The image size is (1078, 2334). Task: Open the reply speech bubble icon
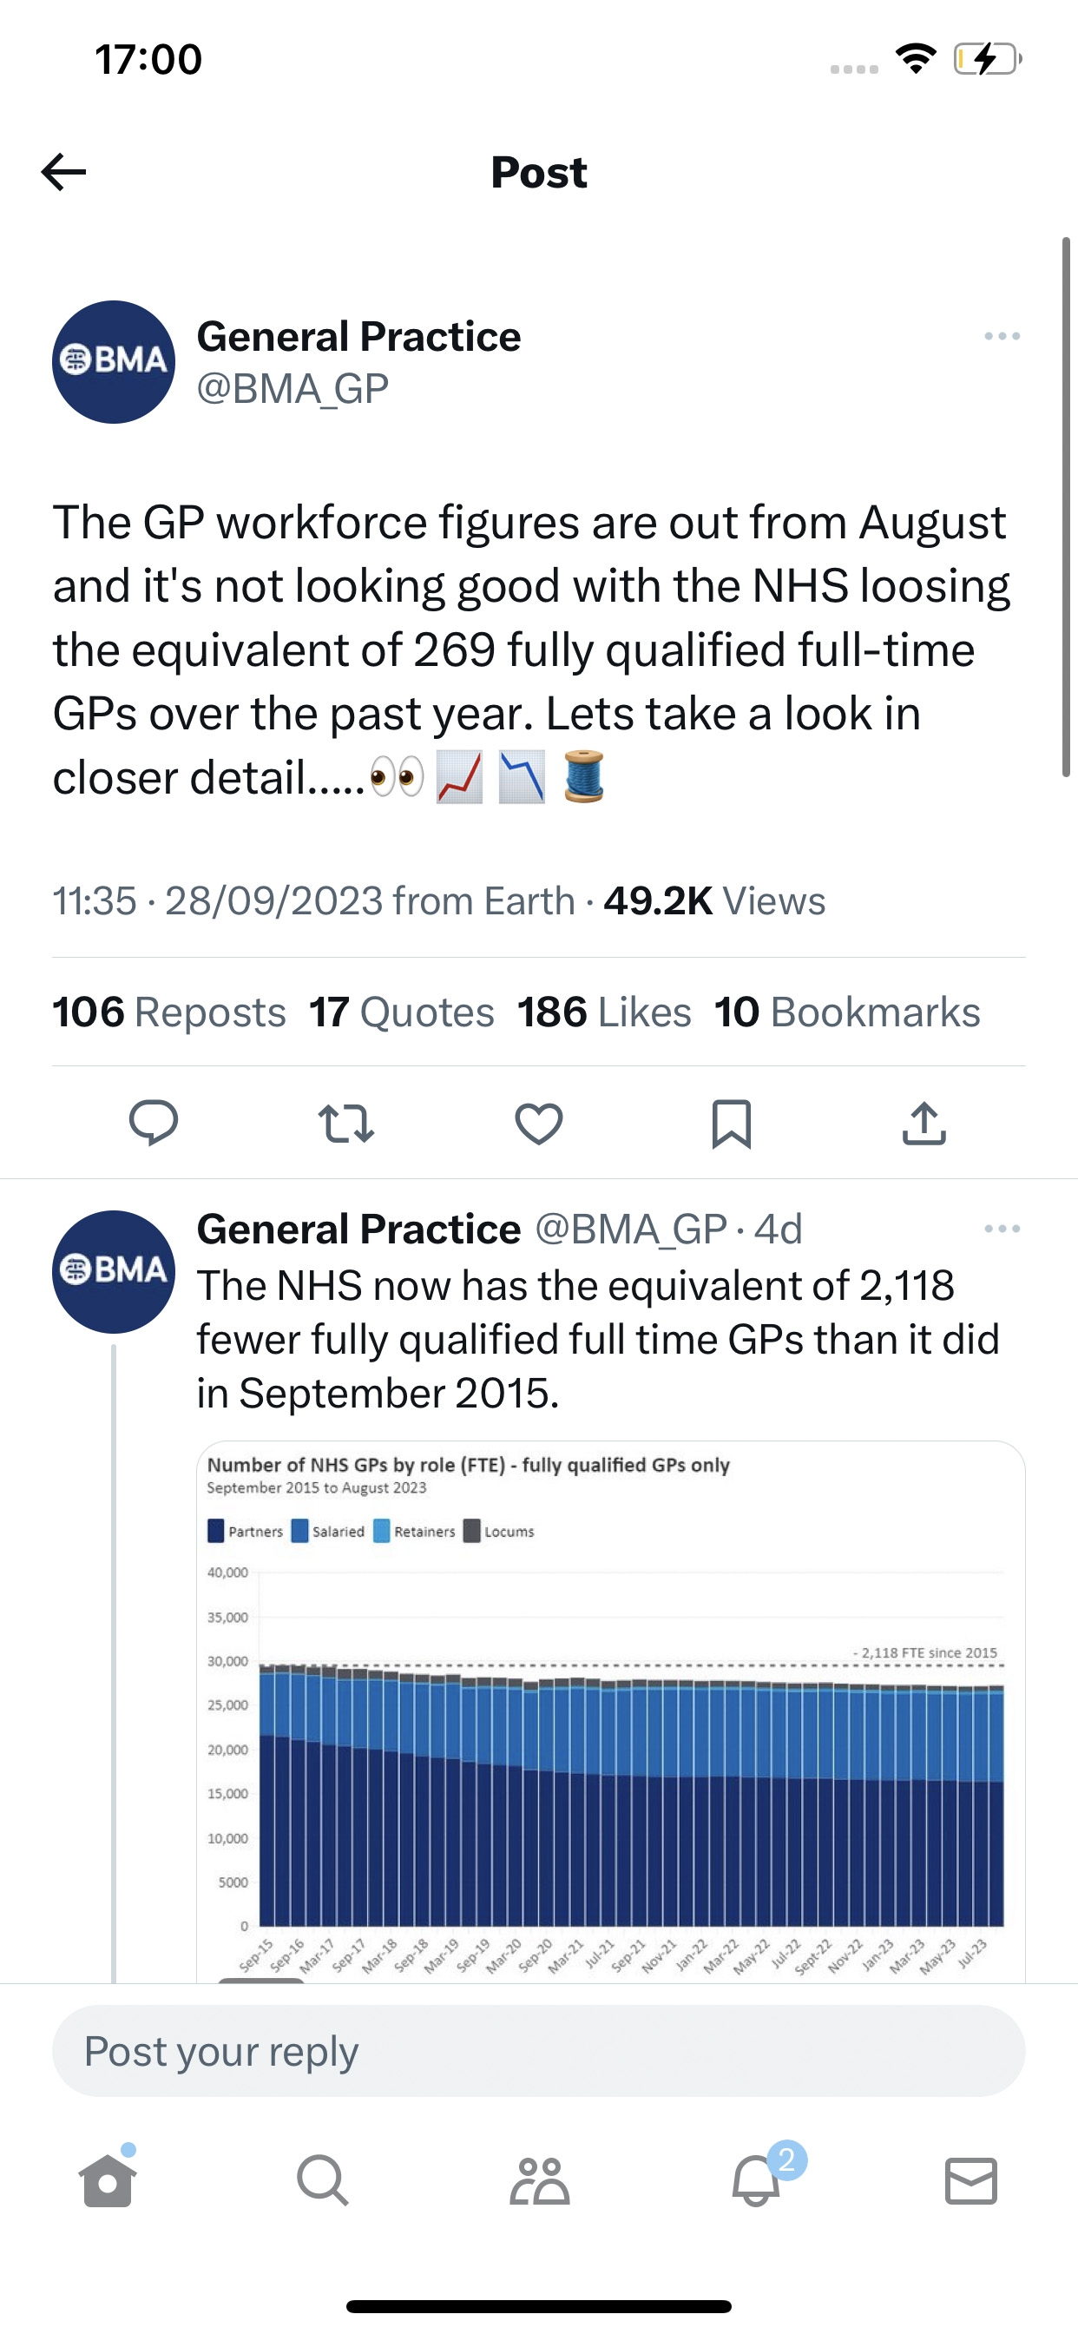[153, 1124]
